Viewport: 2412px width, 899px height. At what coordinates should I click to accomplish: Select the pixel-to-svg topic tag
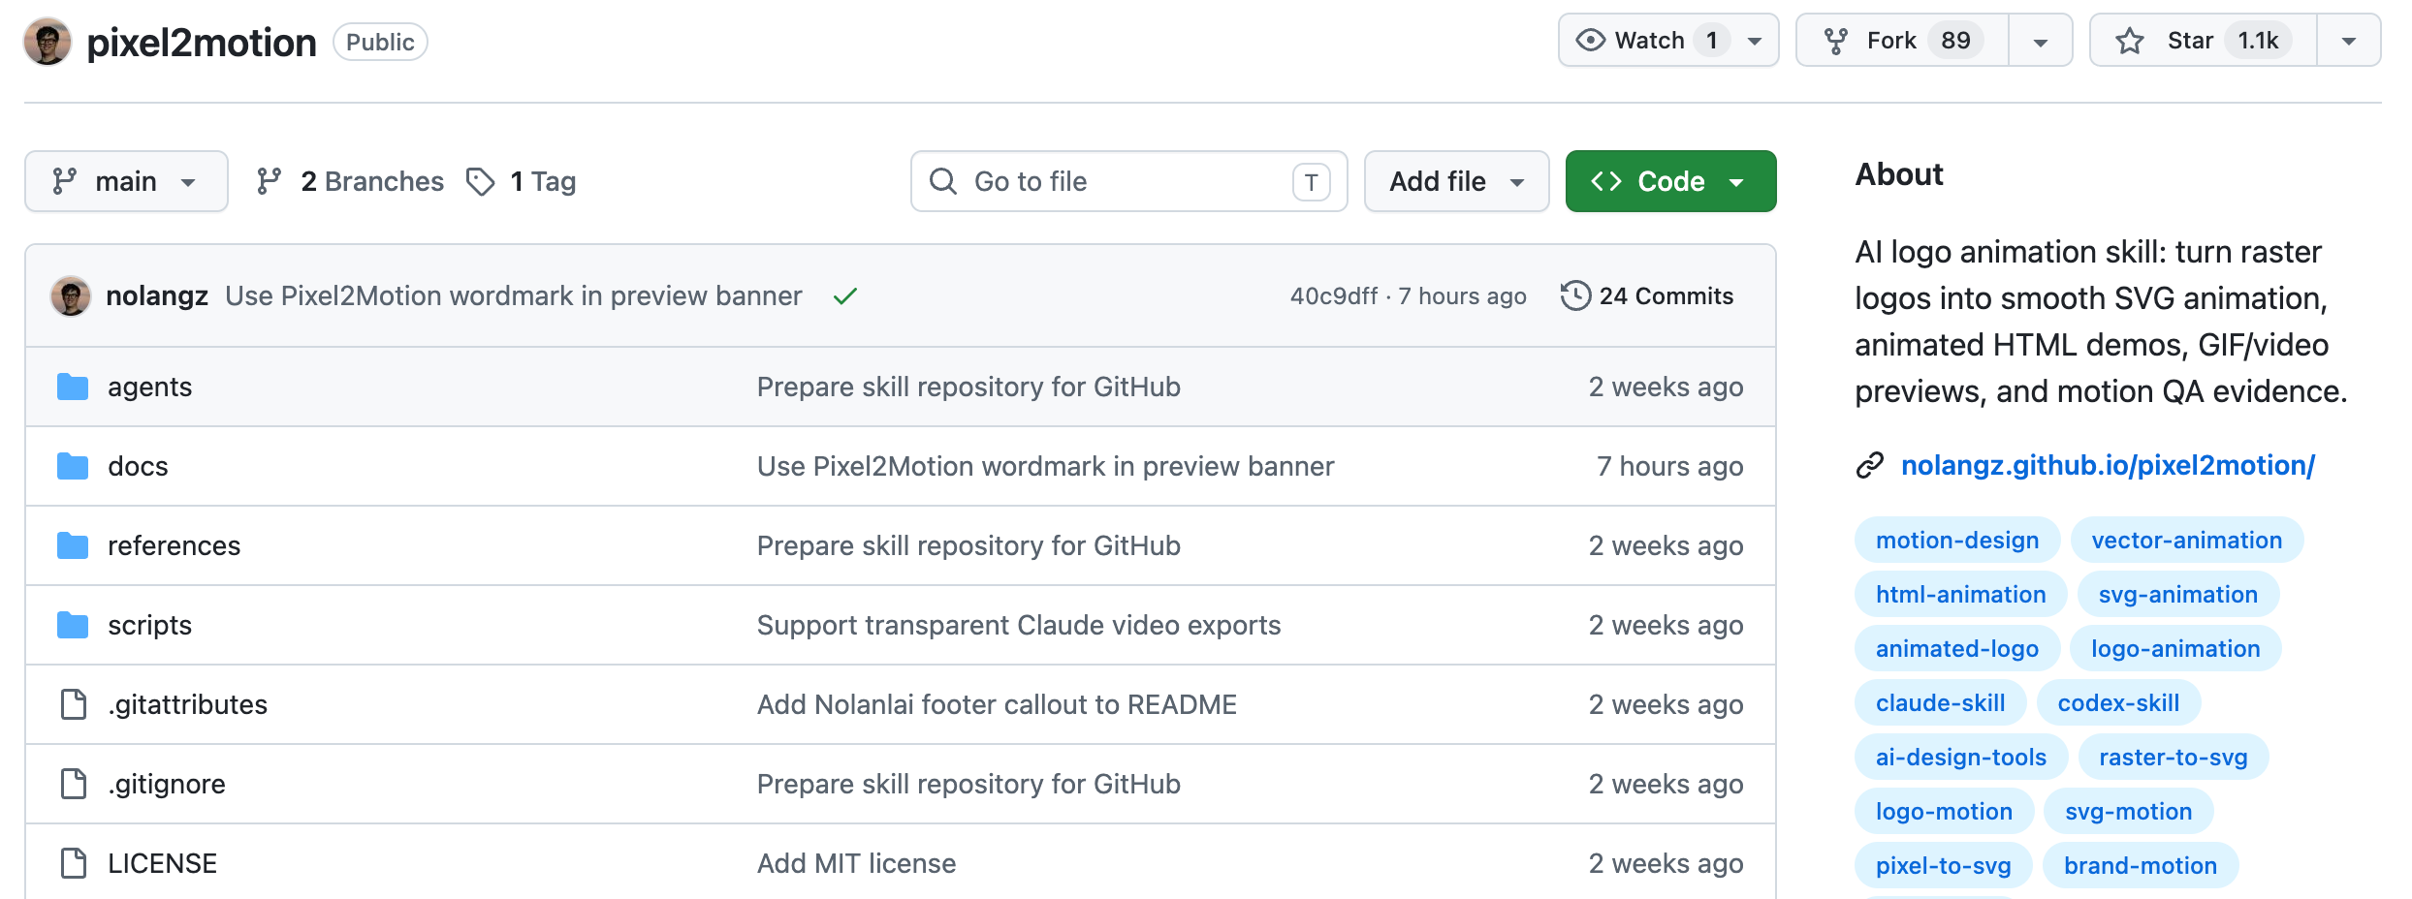coord(1943,865)
